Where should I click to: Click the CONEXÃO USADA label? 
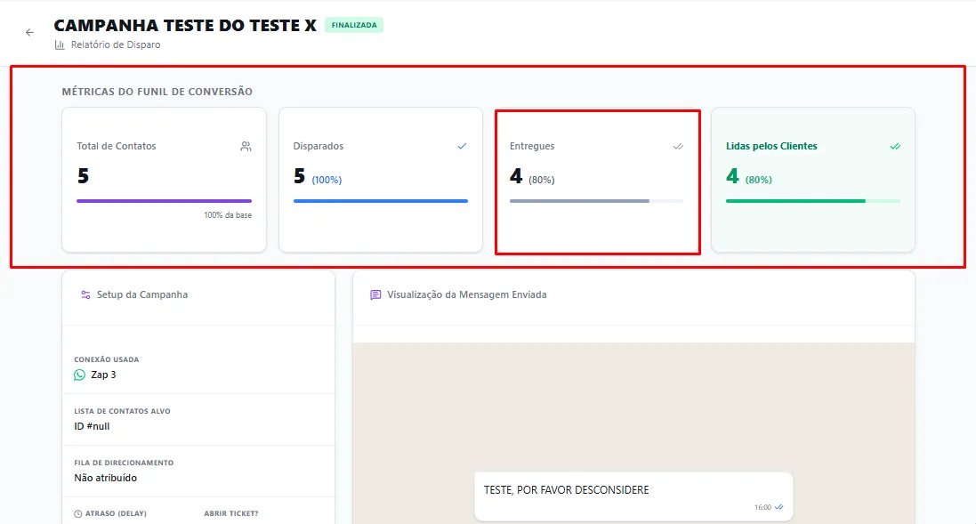(x=107, y=359)
